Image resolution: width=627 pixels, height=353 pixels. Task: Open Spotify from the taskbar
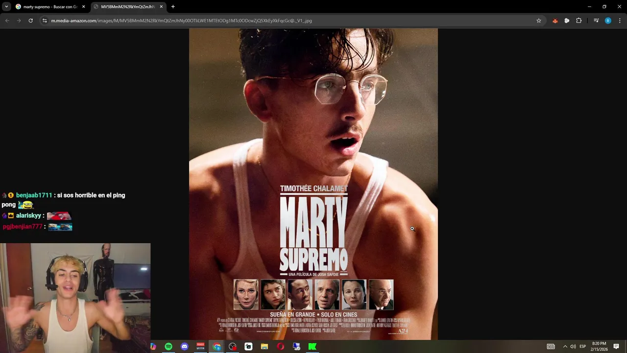169,347
